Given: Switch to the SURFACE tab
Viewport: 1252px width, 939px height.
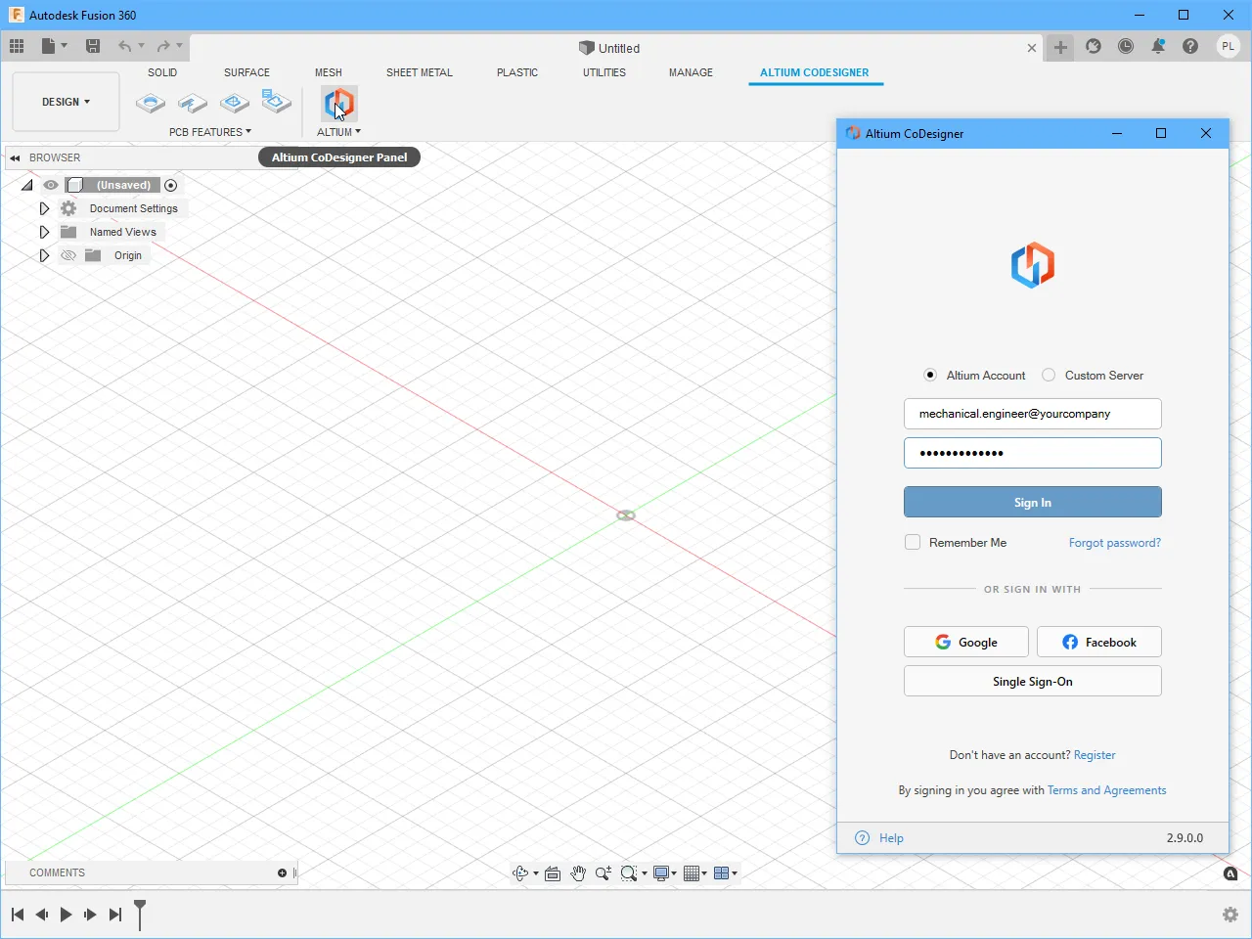Looking at the screenshot, I should click(246, 72).
